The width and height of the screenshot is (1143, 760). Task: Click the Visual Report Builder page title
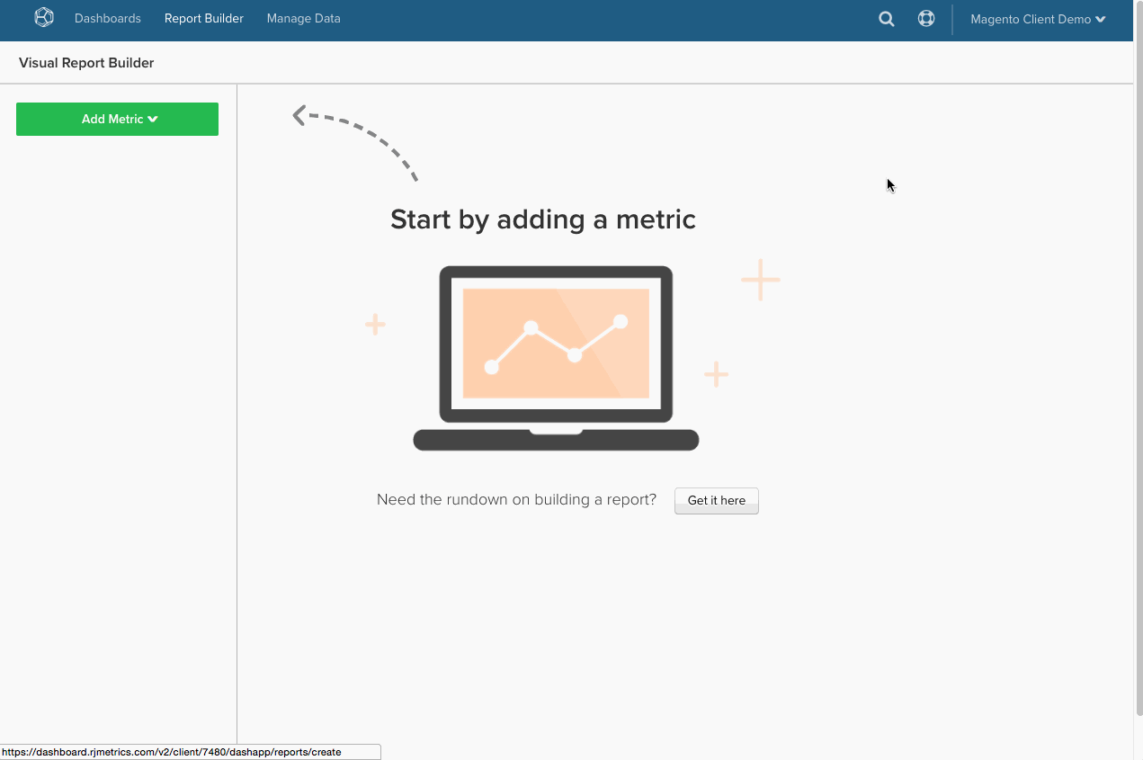click(86, 62)
